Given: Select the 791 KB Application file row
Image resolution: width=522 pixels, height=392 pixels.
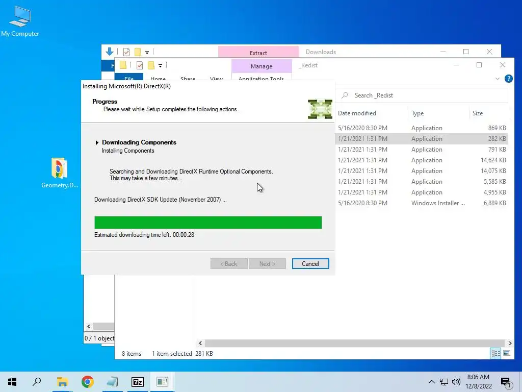Looking at the screenshot, I should [422, 150].
